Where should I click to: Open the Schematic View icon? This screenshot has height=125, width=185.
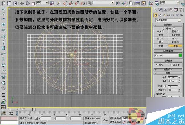[143, 3]
